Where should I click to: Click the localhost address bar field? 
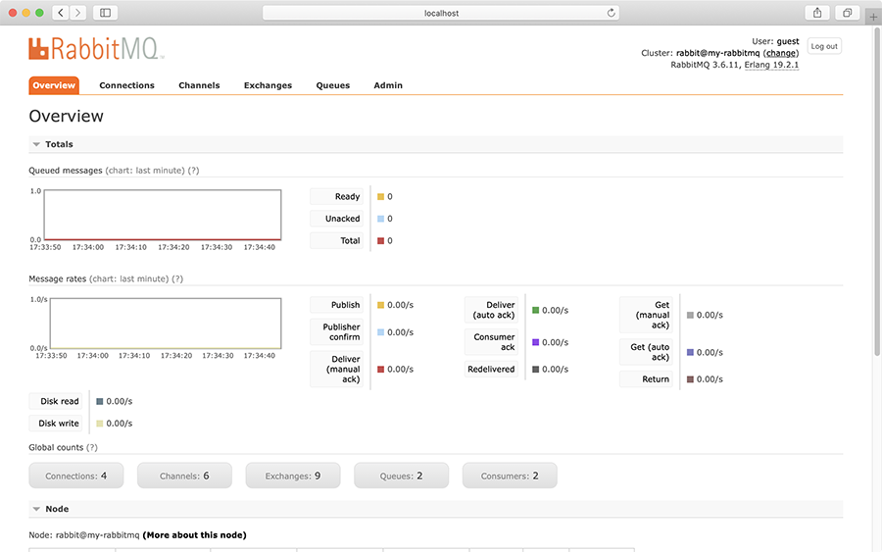[441, 13]
